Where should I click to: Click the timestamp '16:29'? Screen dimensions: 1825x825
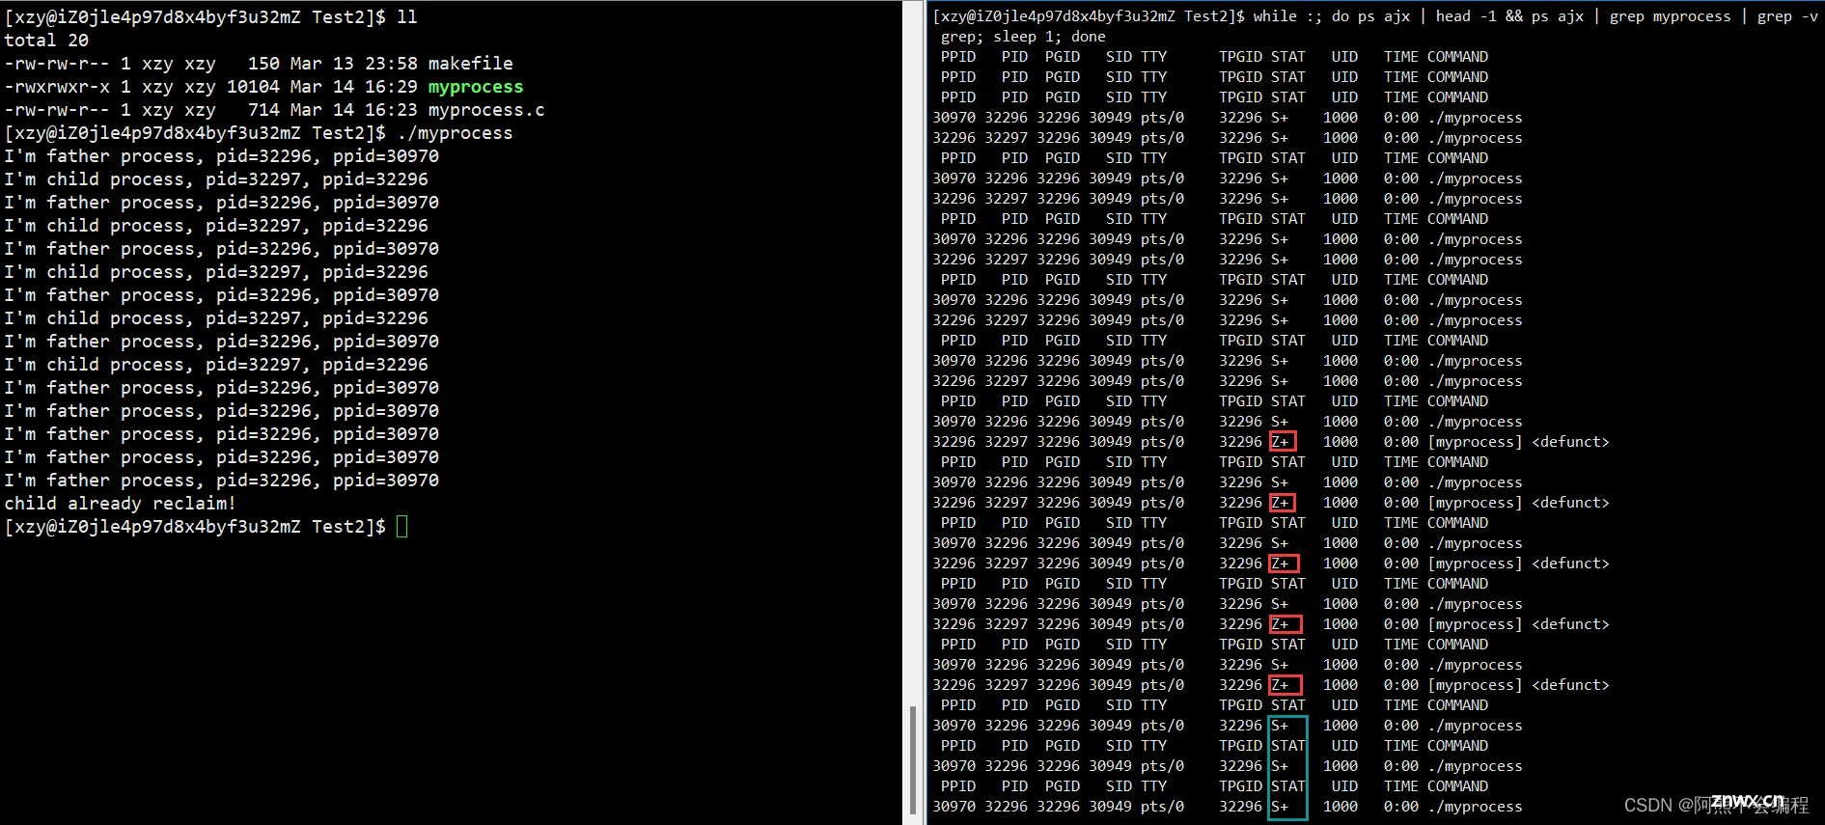coord(391,87)
